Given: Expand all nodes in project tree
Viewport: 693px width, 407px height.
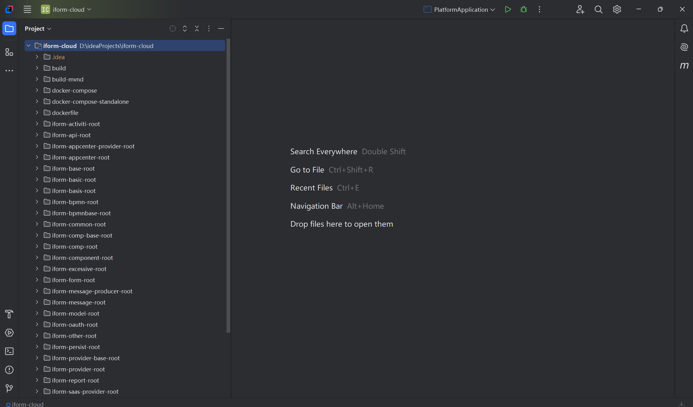Looking at the screenshot, I should [x=185, y=28].
